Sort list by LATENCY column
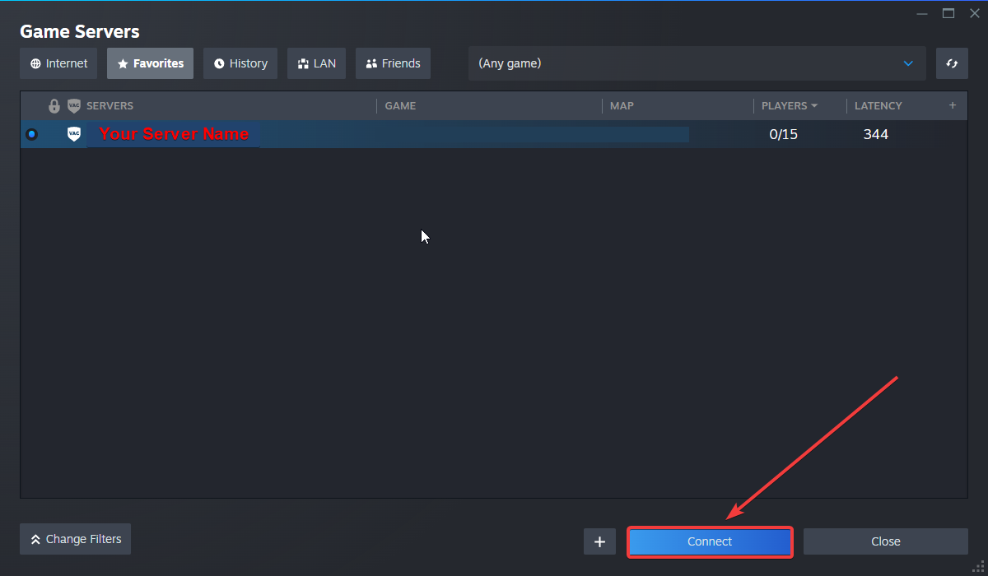 click(878, 106)
